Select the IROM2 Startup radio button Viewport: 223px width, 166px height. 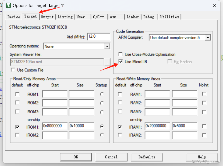click(x=102, y=135)
